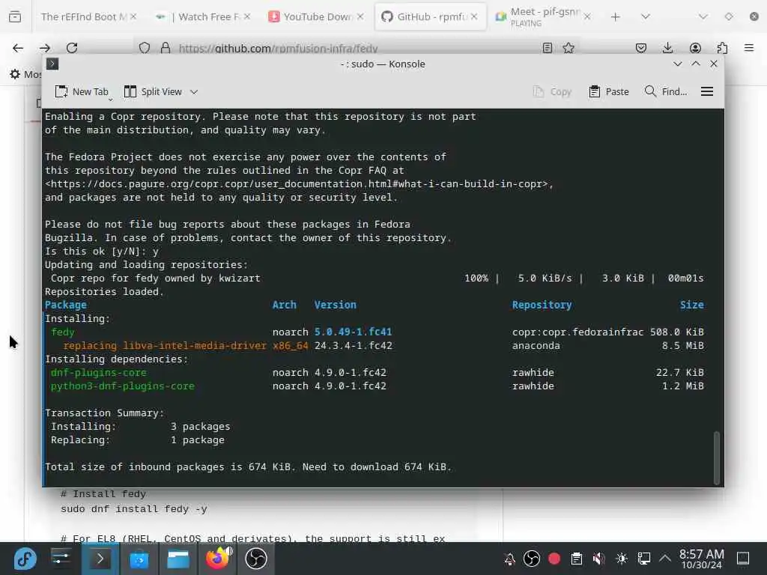Open Firefox from taskbar
Viewport: 767px width, 575px height.
pyautogui.click(x=217, y=559)
